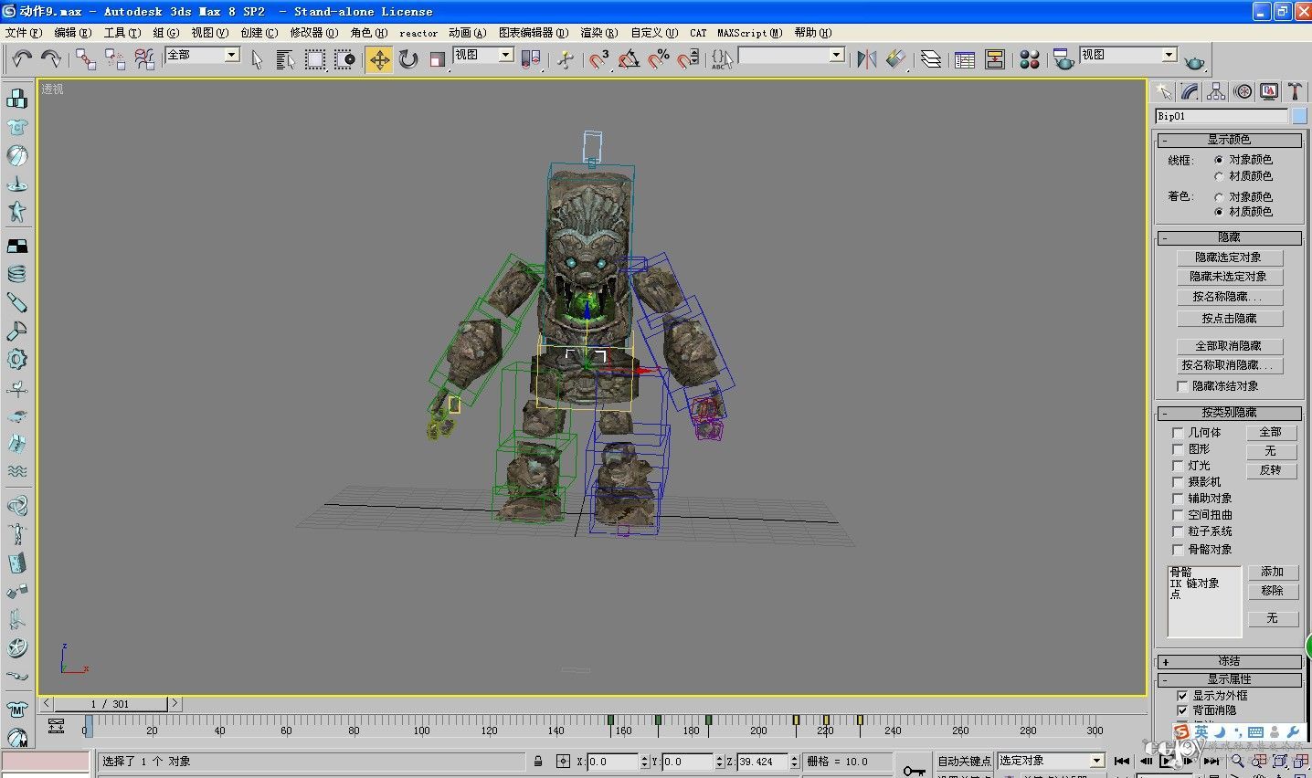Check the 灯光 hide category box
1312x778 pixels.
1178,466
